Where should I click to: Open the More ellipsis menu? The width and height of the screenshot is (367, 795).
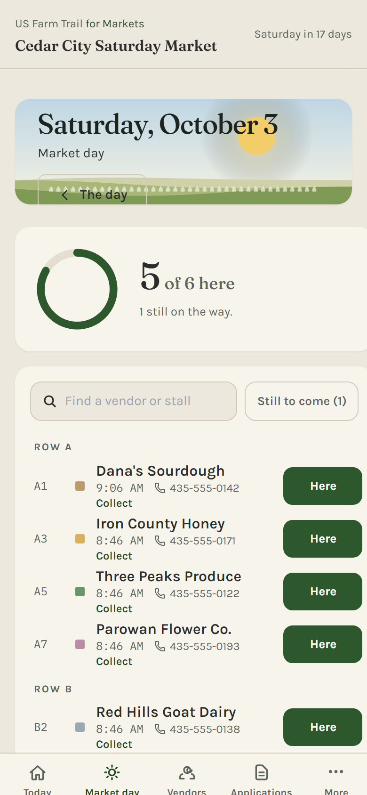tap(336, 771)
